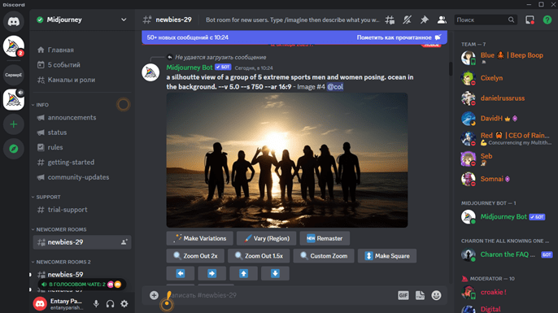558x313 pixels.
Task: Open the Inbox icon
Action: tap(530, 20)
